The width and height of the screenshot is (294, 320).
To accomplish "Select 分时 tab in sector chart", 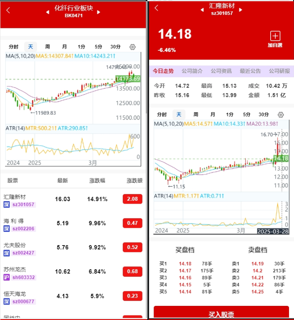I will (13, 47).
